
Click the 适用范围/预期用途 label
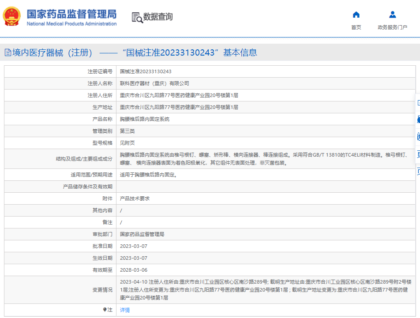(92, 175)
